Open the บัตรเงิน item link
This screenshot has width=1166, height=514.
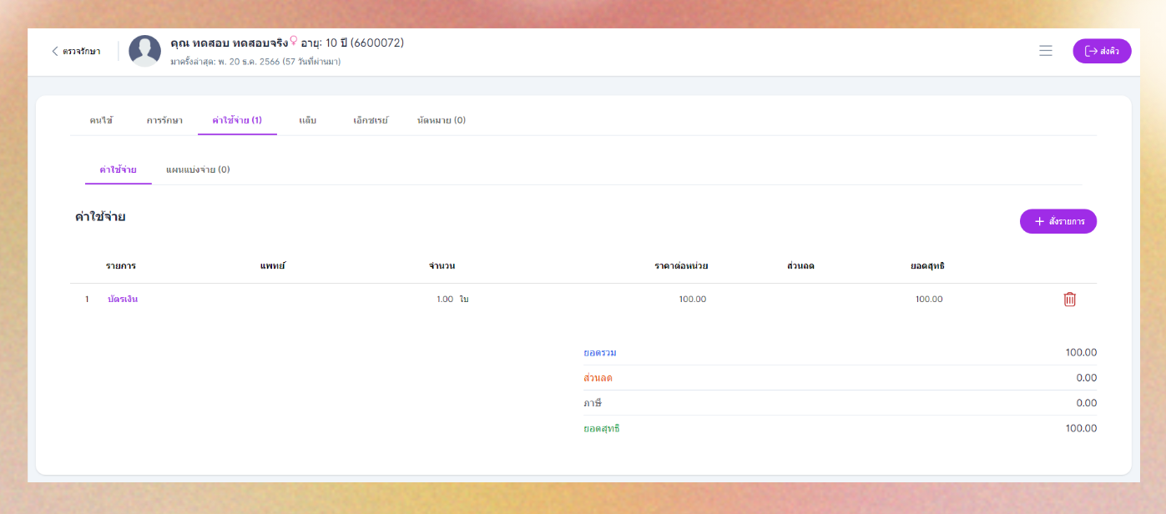tap(123, 299)
